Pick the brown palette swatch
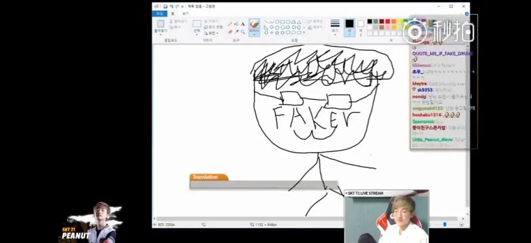The width and height of the screenshot is (531, 243). click(x=382, y=27)
